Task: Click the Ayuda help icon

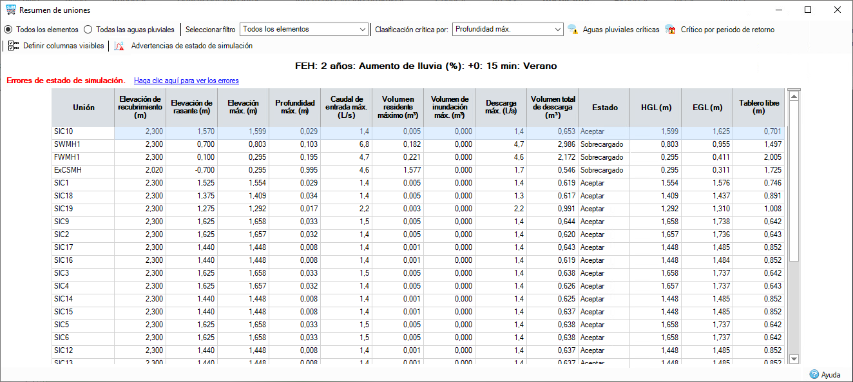Action: (814, 374)
